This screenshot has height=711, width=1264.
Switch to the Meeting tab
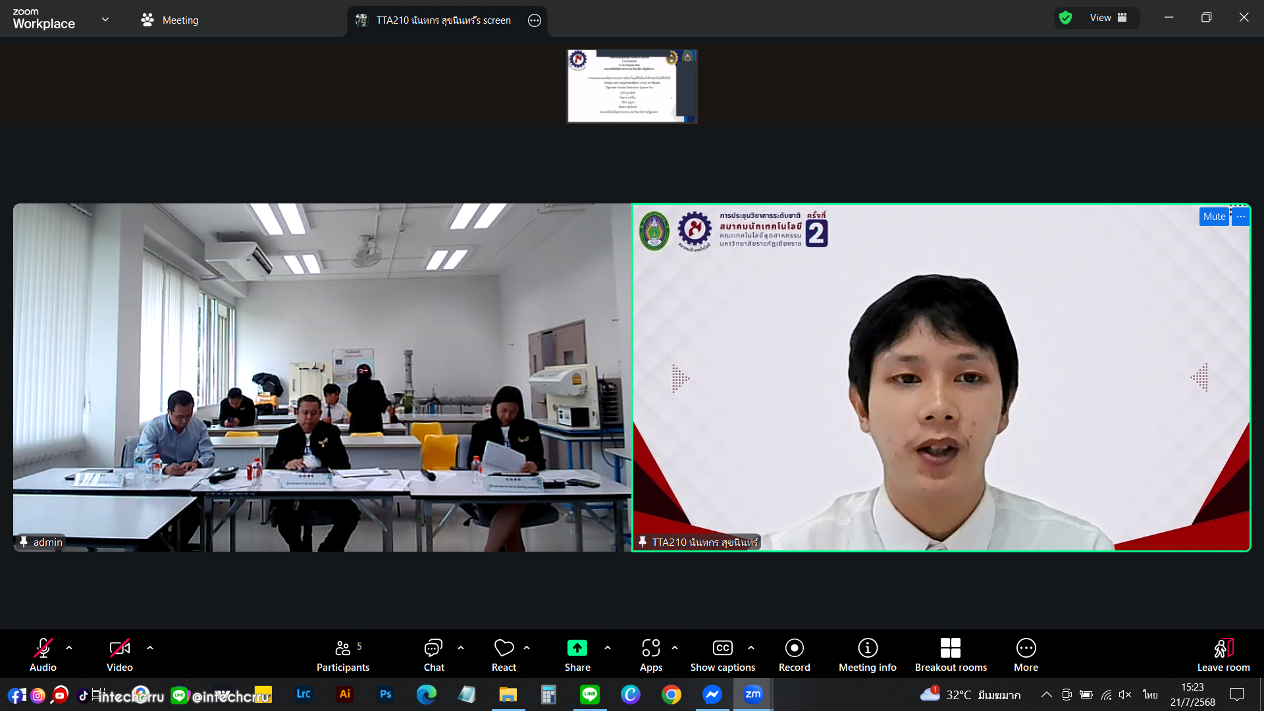point(170,20)
